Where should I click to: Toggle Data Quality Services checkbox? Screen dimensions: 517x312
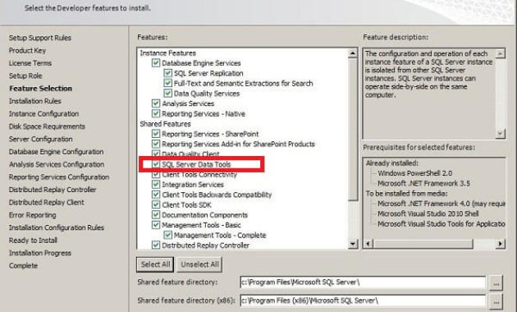pyautogui.click(x=168, y=94)
